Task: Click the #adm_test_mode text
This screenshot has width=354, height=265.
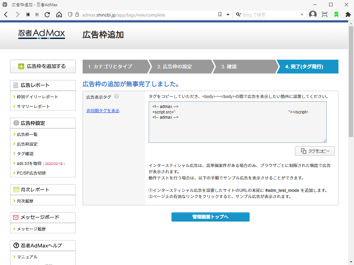Action: pos(282,190)
